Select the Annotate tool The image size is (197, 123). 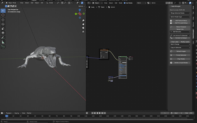pyautogui.click(x=3, y=38)
